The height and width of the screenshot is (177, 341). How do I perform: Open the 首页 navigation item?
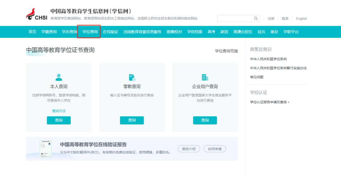(x=33, y=32)
